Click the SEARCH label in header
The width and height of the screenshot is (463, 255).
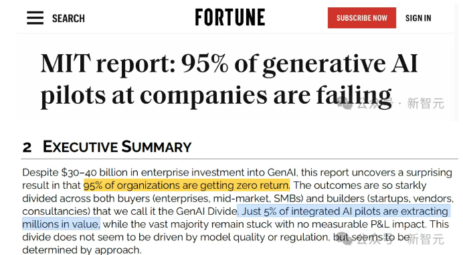coord(68,18)
